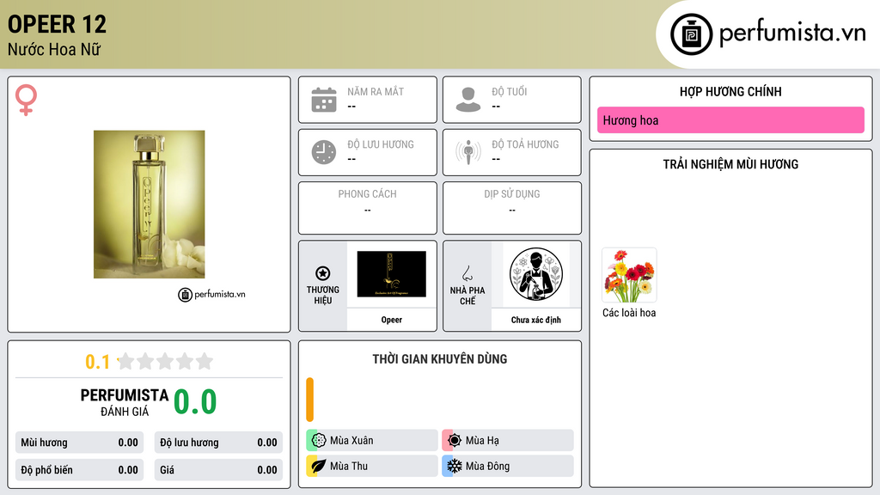Click the Opeer brand name link
This screenshot has width=880, height=495.
click(391, 320)
